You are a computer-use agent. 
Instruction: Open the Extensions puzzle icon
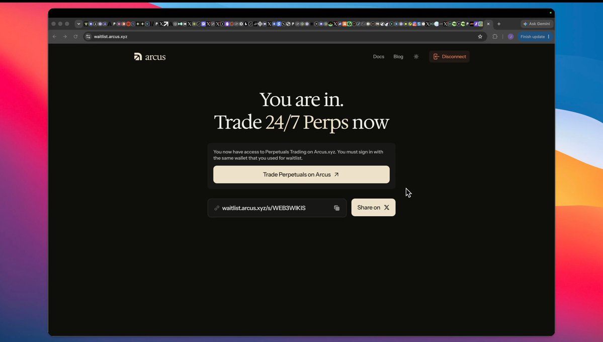pos(495,37)
